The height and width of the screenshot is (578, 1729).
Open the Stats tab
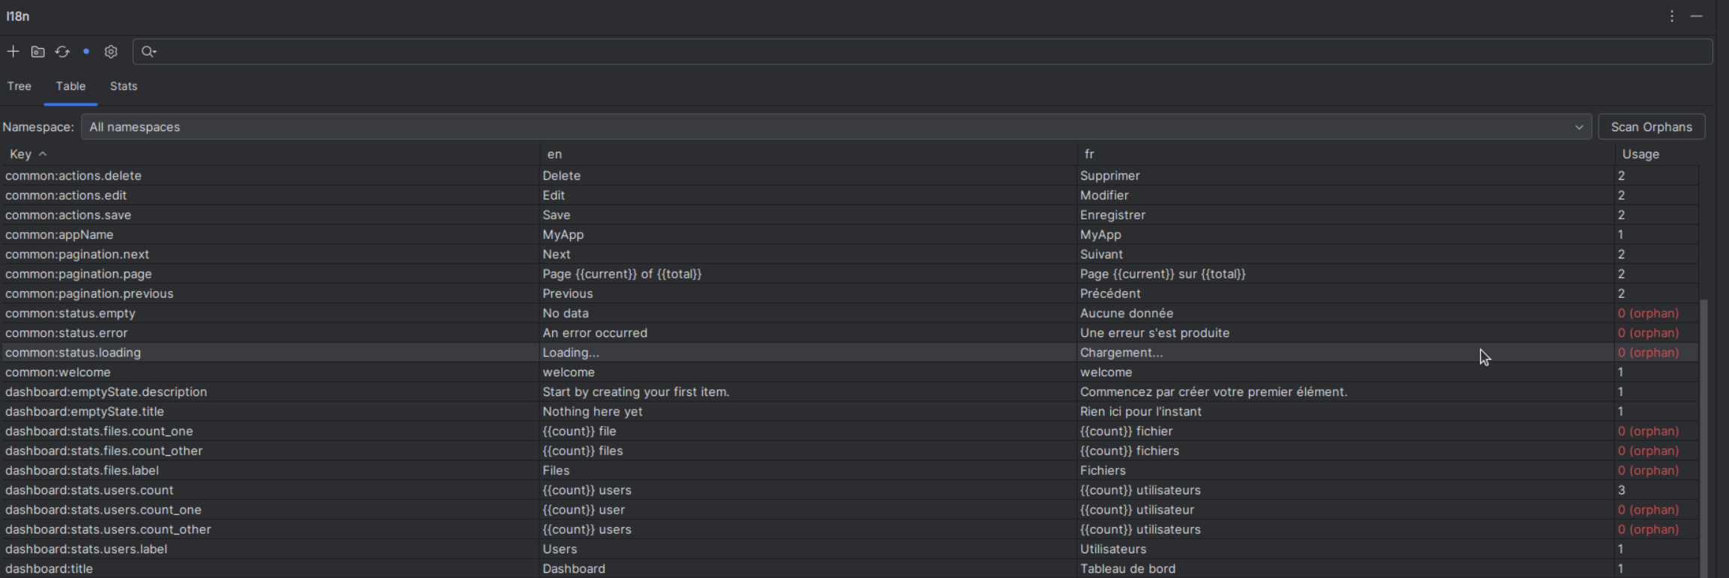[124, 86]
